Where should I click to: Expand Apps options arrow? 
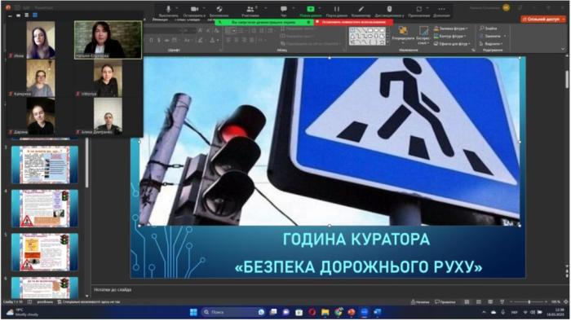point(427,7)
